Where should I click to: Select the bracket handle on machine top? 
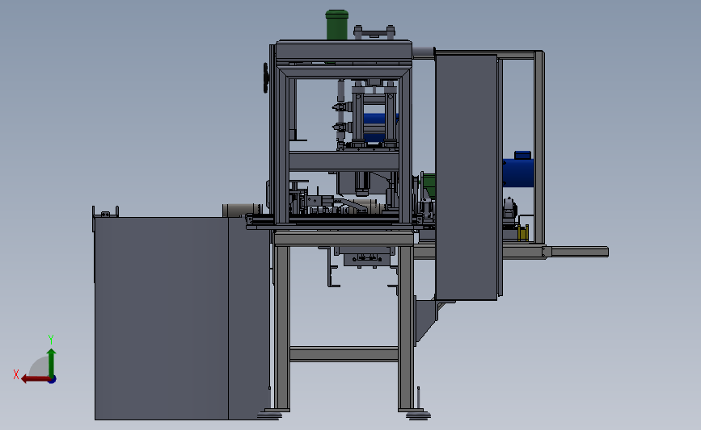(374, 32)
